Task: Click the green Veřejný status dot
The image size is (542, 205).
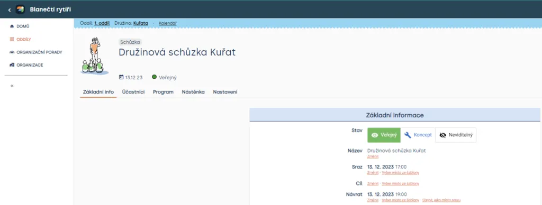Action: pos(154,77)
